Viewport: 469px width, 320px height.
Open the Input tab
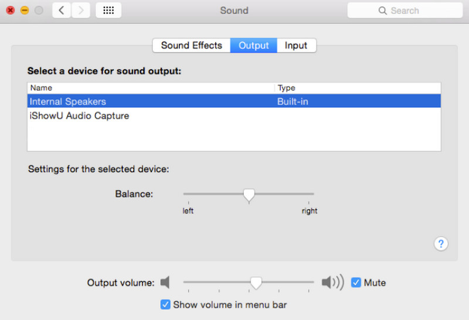click(x=296, y=46)
